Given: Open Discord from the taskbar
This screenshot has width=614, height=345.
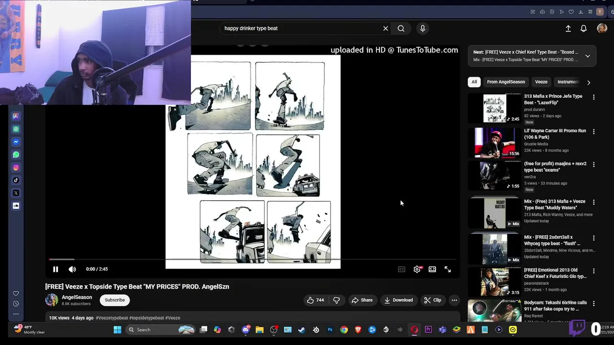Looking at the screenshot, I should [x=246, y=330].
